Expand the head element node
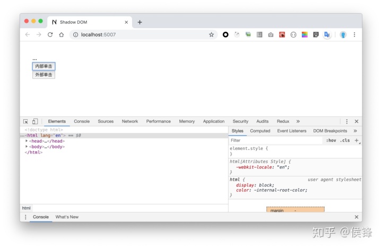 (x=27, y=141)
